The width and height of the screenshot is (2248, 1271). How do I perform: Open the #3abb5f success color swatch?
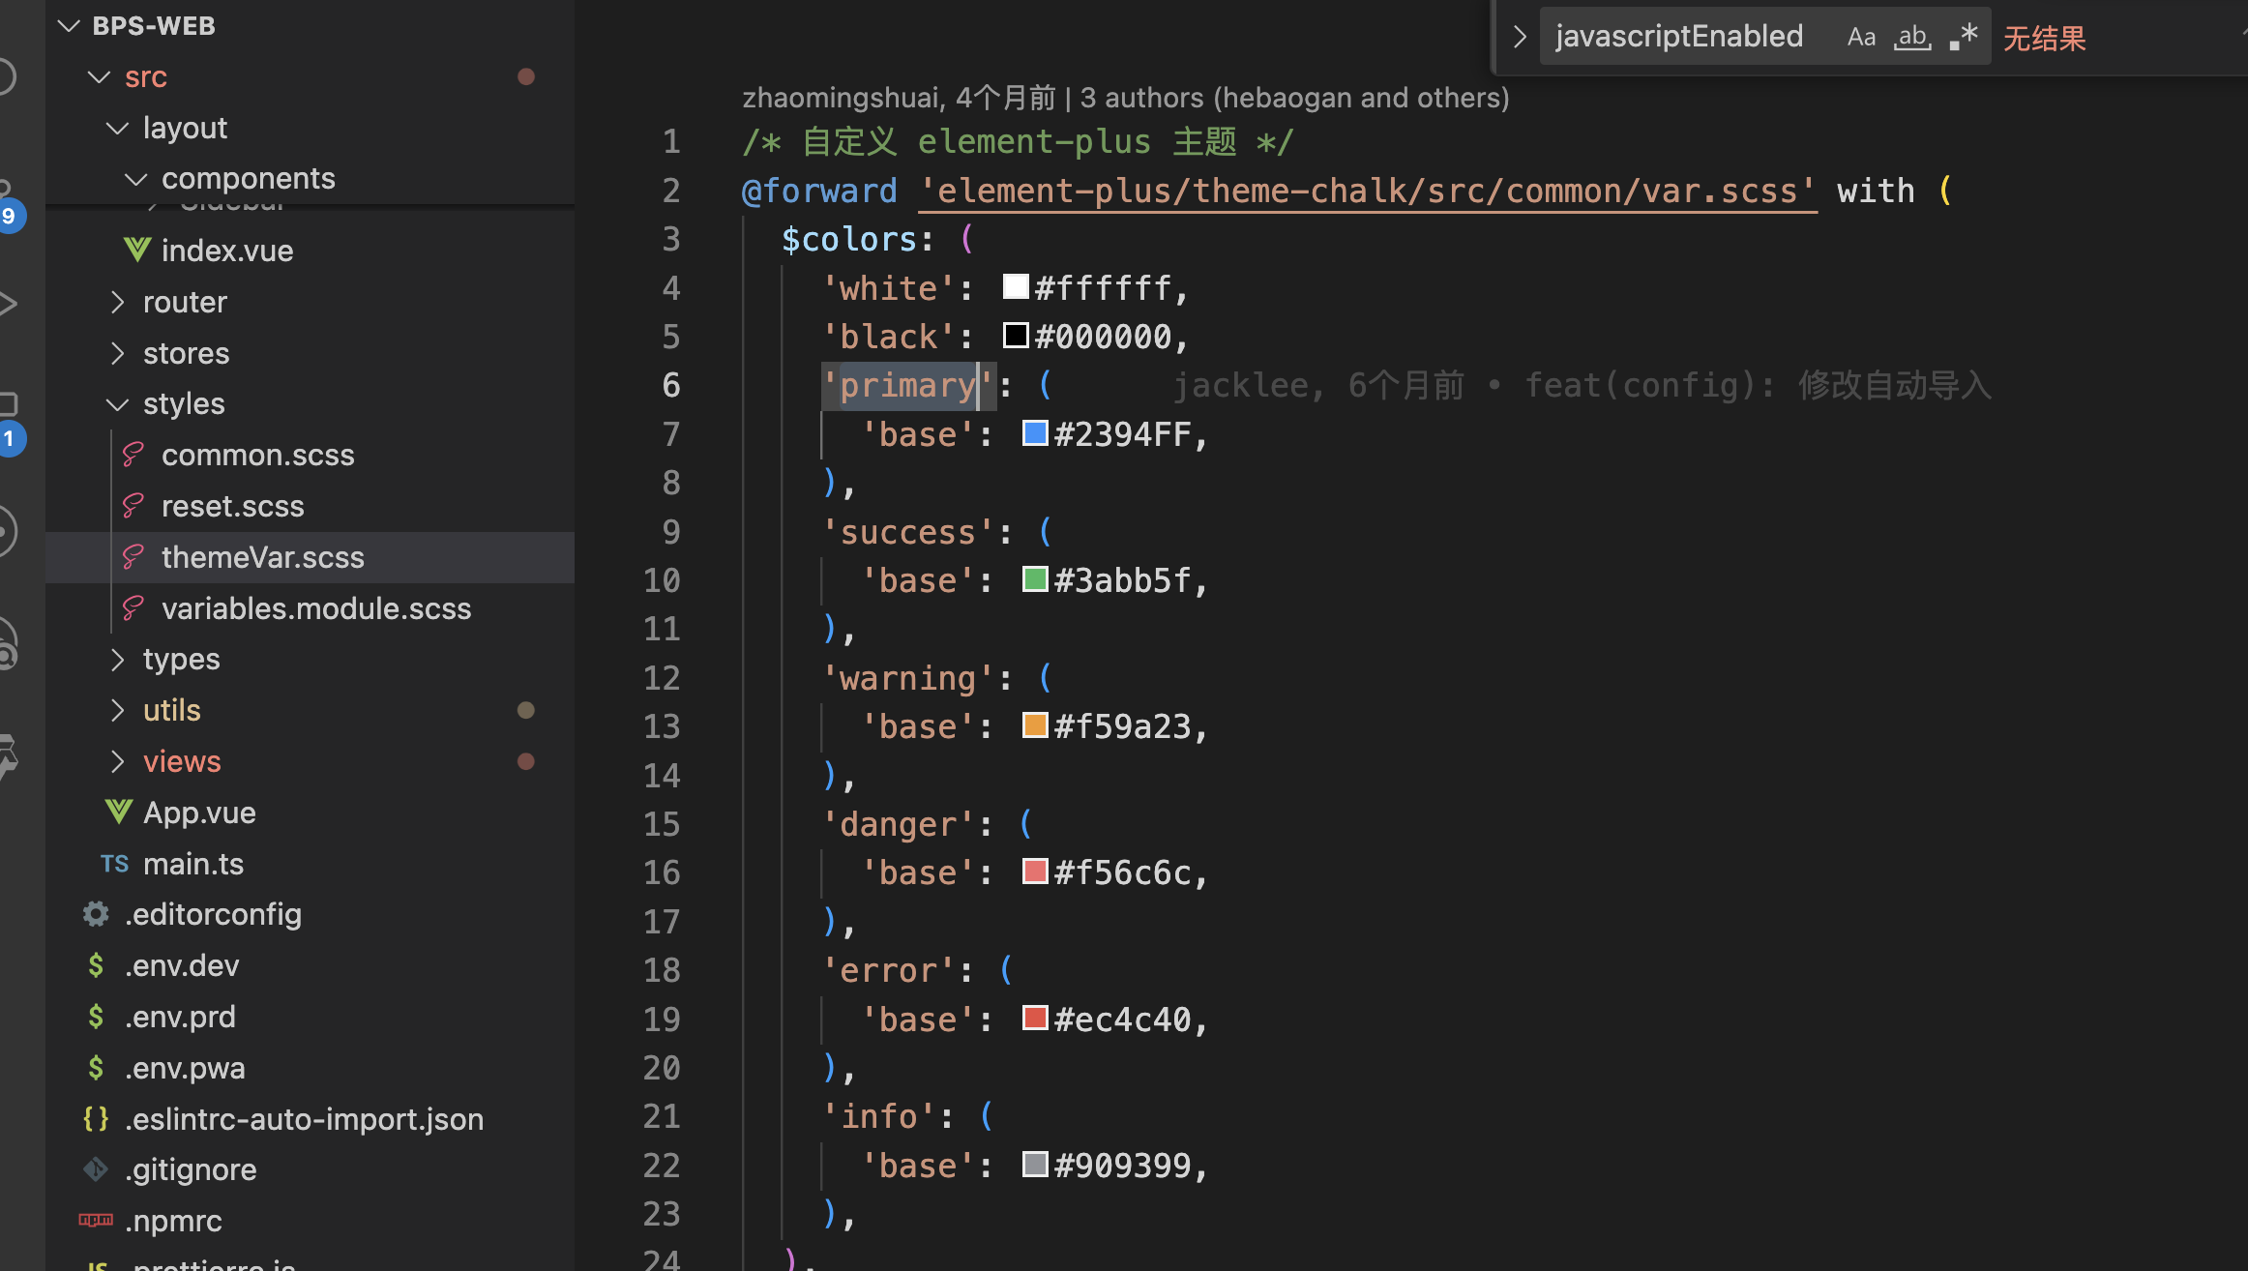tap(1035, 579)
